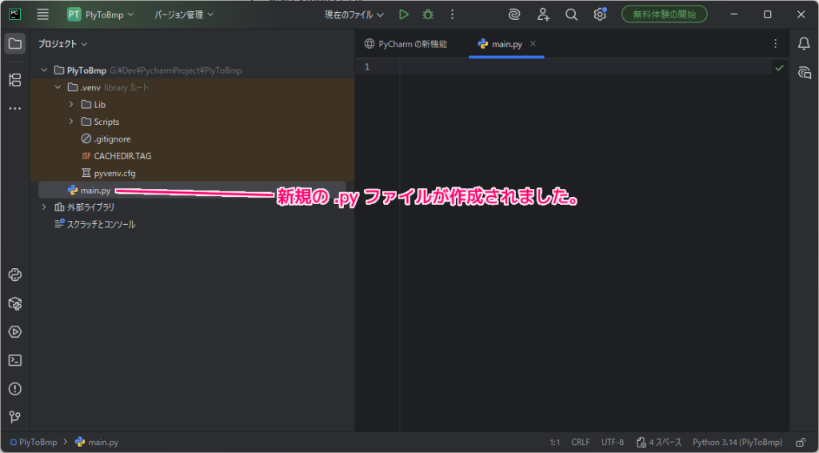Open the Python Packages tool window
This screenshot has height=453, width=819.
click(15, 303)
